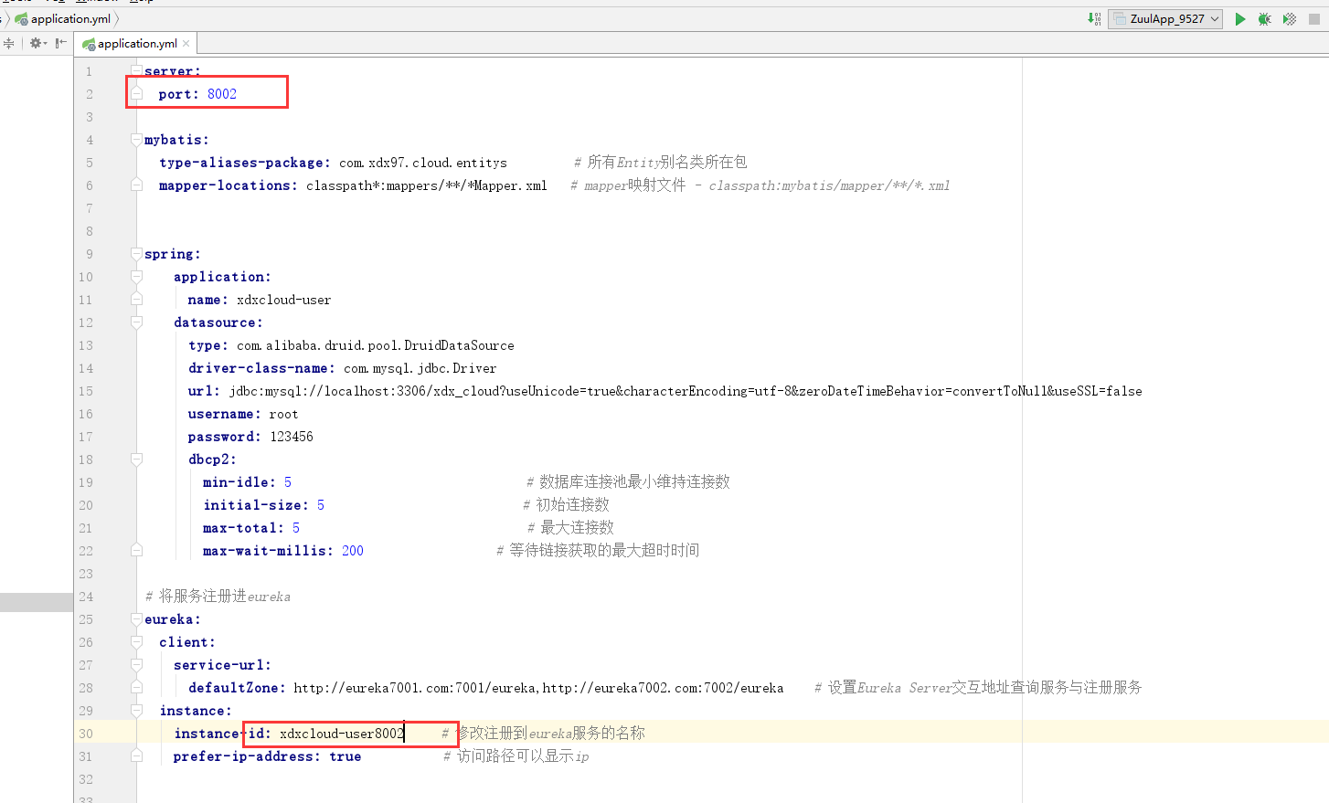The height and width of the screenshot is (803, 1329).
Task: Click the max-wait-millis value 200
Action: (x=353, y=551)
